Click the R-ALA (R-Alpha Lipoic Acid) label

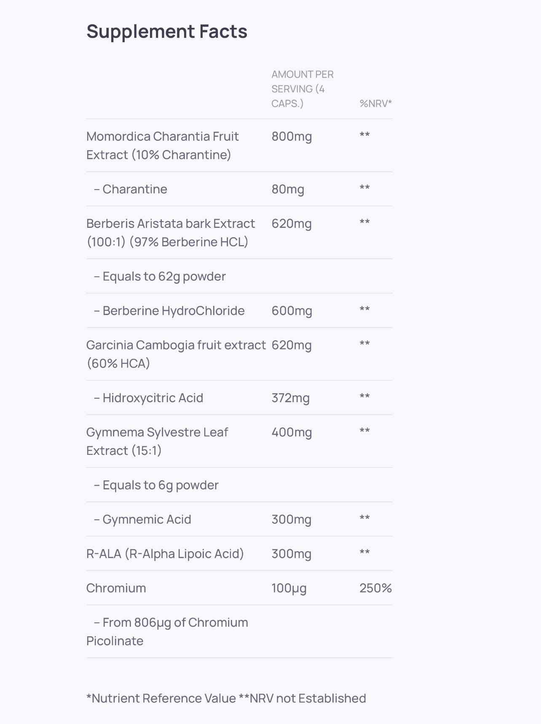165,554
